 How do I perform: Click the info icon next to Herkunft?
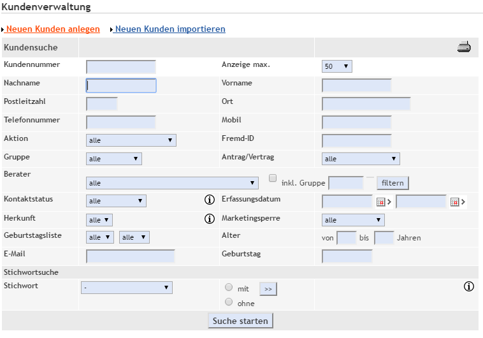209,219
